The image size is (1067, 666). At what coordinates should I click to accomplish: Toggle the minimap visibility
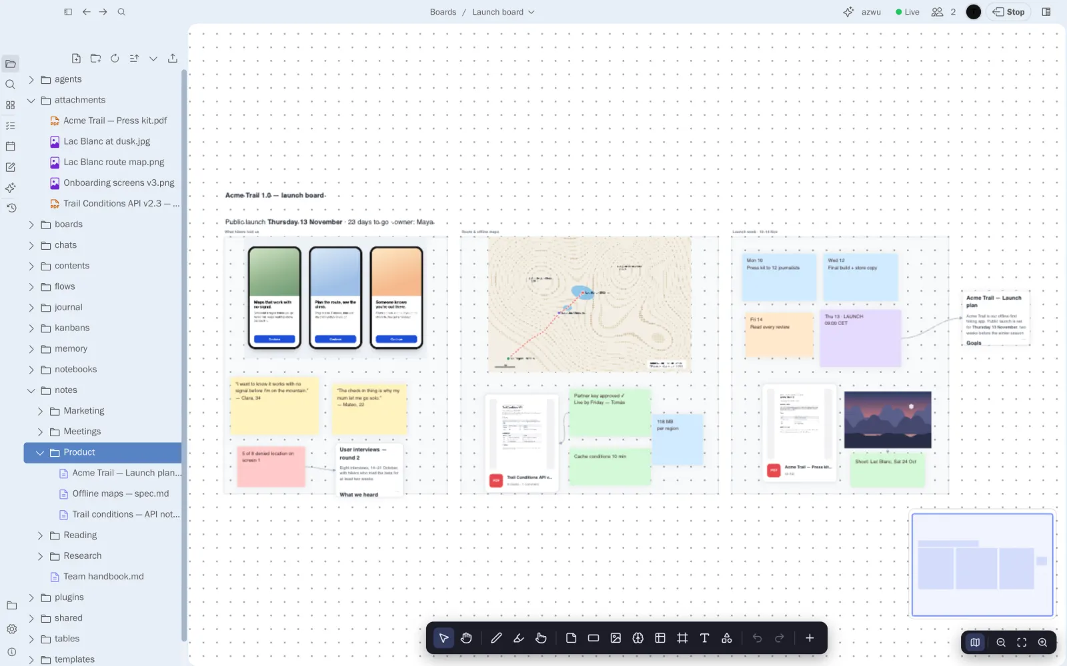pos(975,643)
